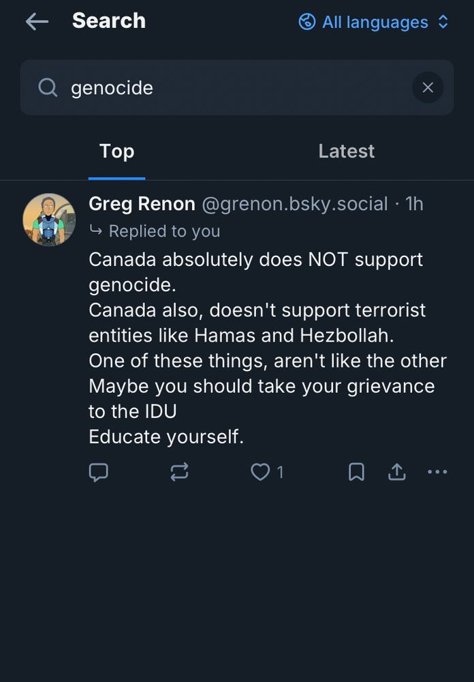View the replied-to thread via Replied to you
The image size is (474, 682).
163,231
